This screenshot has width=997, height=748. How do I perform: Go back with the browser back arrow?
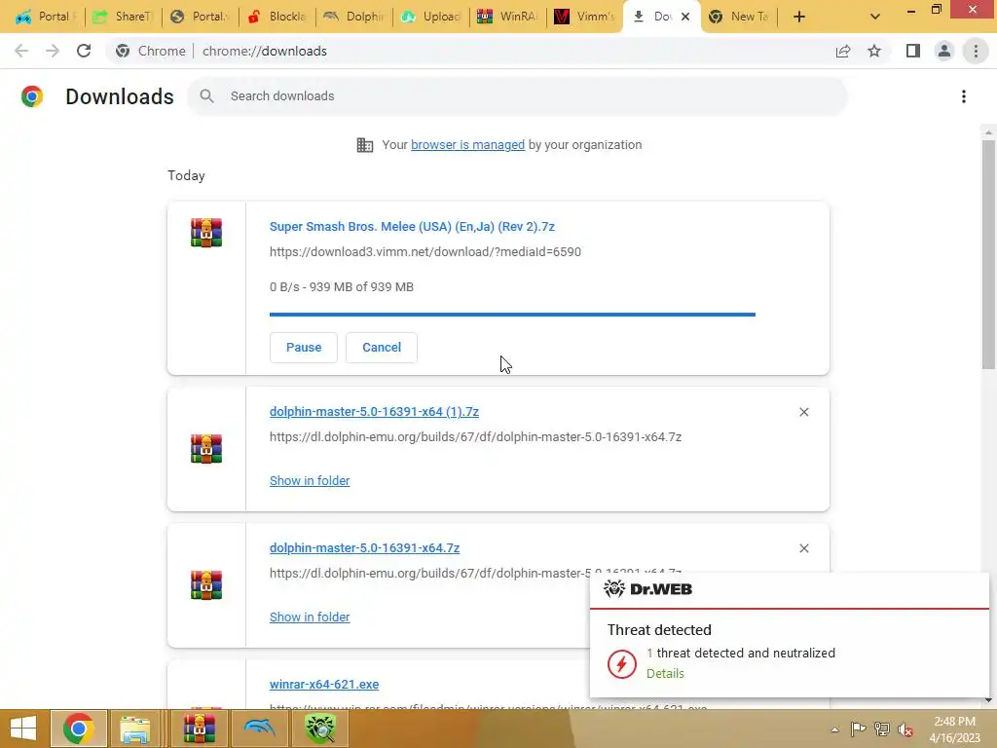tap(21, 51)
